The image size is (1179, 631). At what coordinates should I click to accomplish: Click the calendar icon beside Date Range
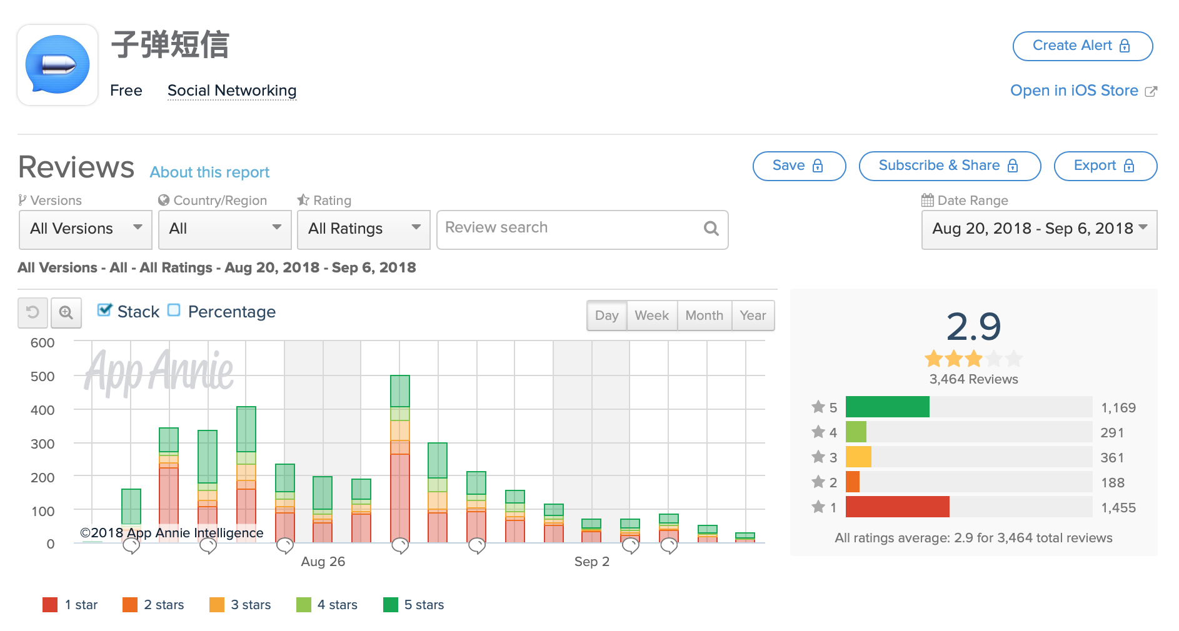[928, 200]
